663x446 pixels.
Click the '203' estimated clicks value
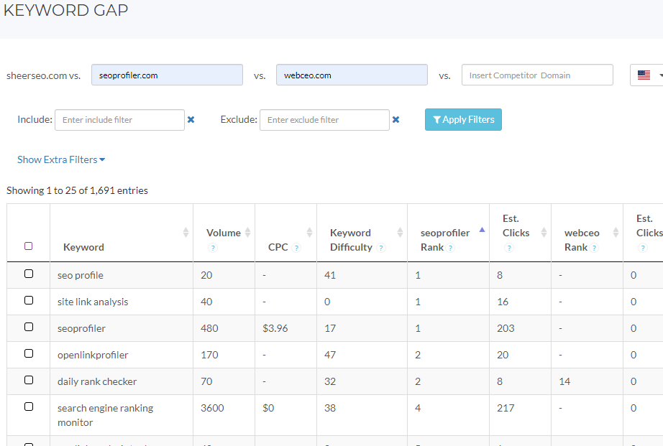tap(506, 329)
